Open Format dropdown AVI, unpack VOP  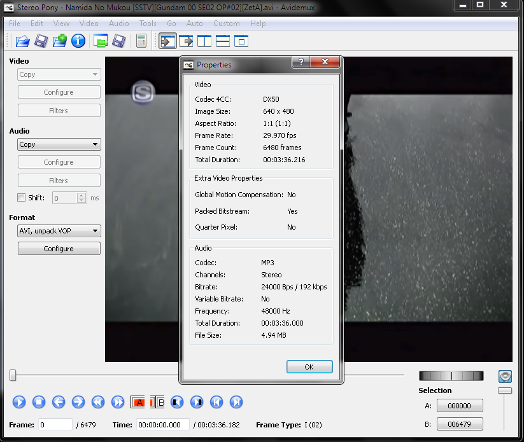point(59,231)
